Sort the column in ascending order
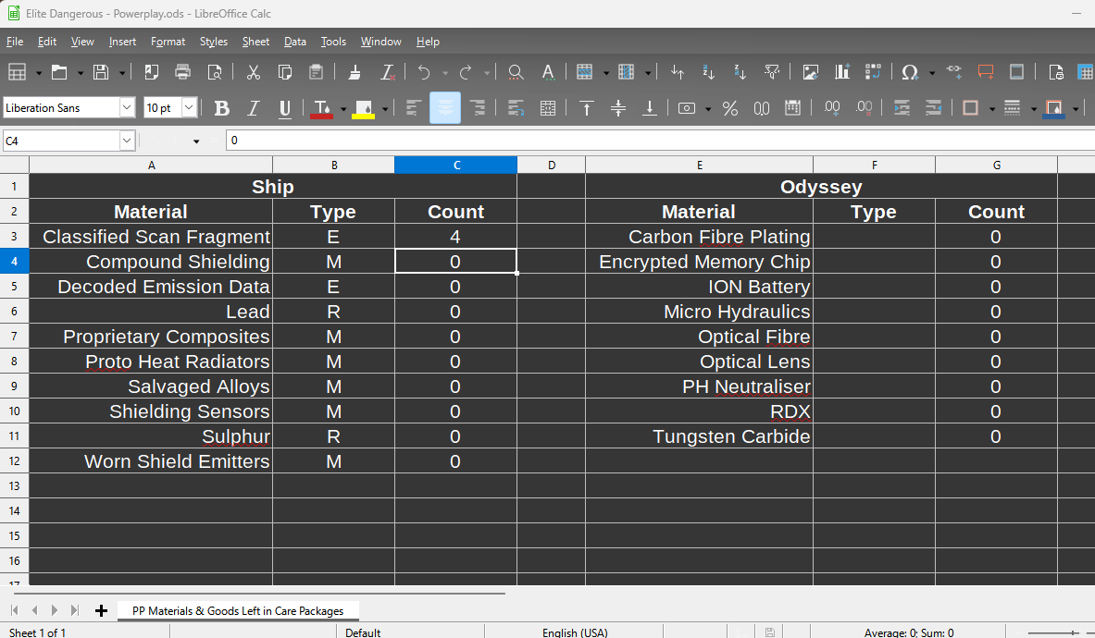Image resolution: width=1095 pixels, height=638 pixels. pyautogui.click(x=709, y=72)
